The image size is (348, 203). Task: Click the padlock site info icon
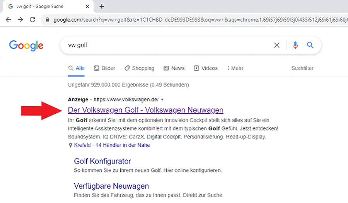(x=47, y=20)
